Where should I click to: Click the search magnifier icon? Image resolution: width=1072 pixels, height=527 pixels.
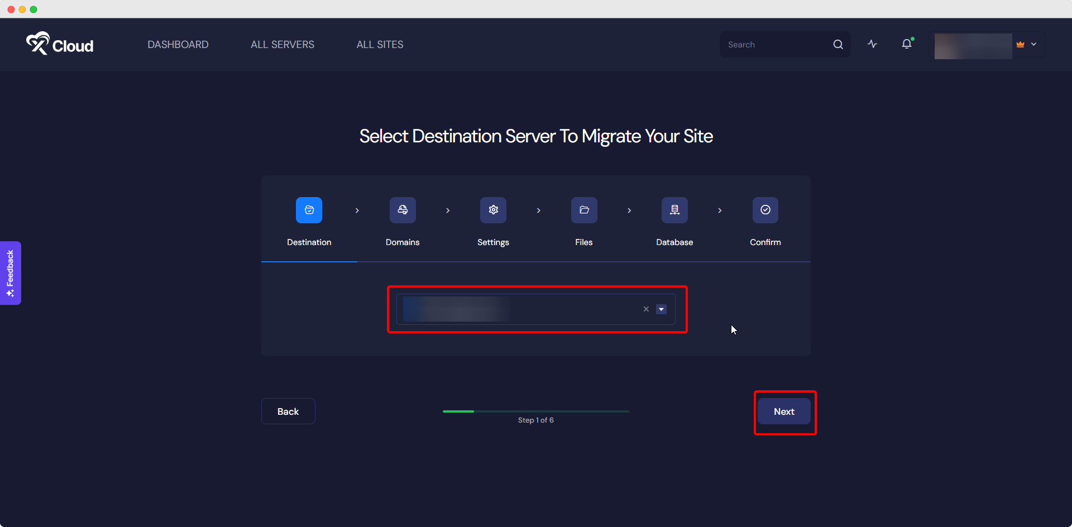(837, 44)
